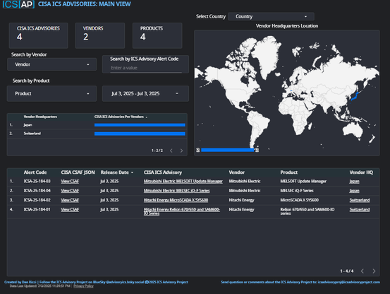
Task: Click the advisory alert code input field
Action: coord(146,68)
